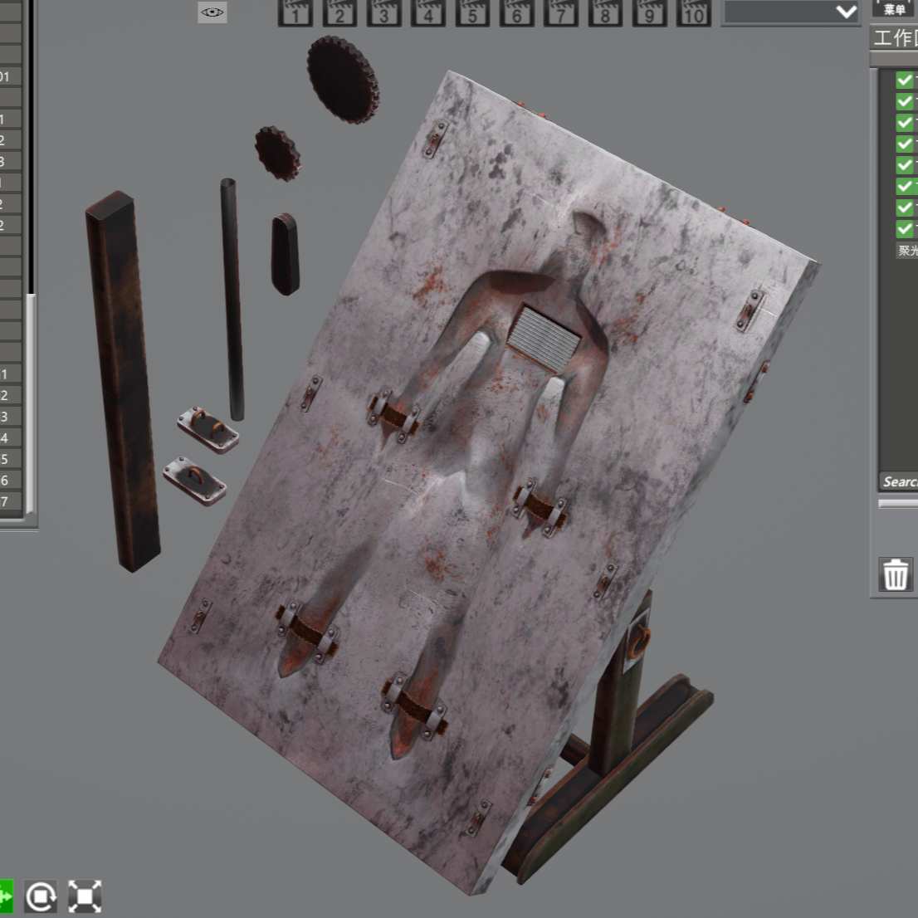Pick scene slot 7 clapperboard icon
The image size is (918, 918).
click(x=561, y=12)
